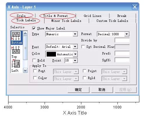Select the Left axis icon
This screenshot has width=144, height=116.
(x=16, y=64)
